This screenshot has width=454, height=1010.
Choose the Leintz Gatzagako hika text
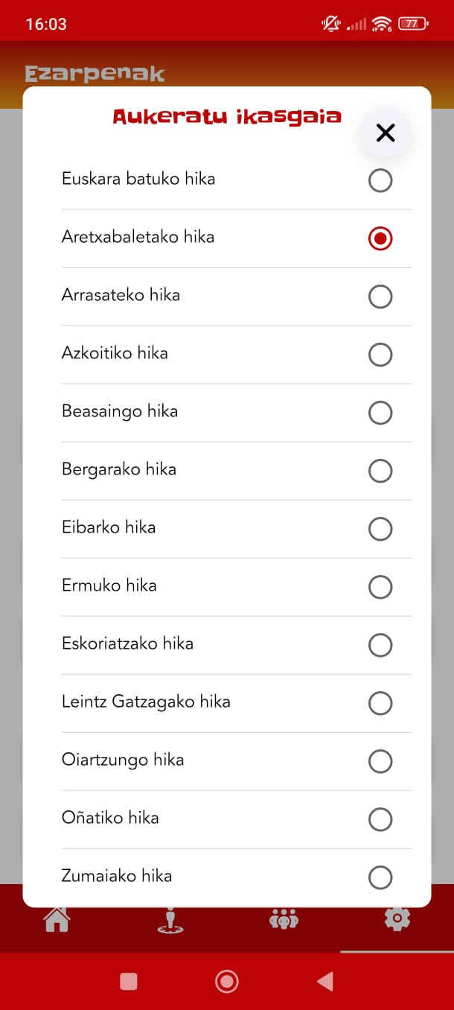tap(146, 702)
